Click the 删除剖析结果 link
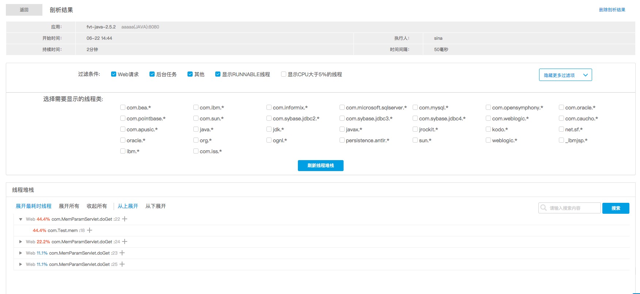Screen dimensions: 640x294 point(612,10)
